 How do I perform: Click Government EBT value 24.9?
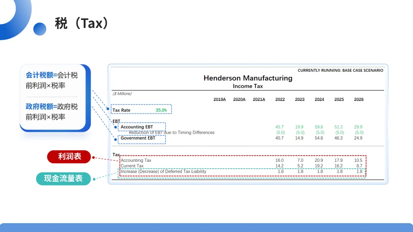tap(358, 138)
